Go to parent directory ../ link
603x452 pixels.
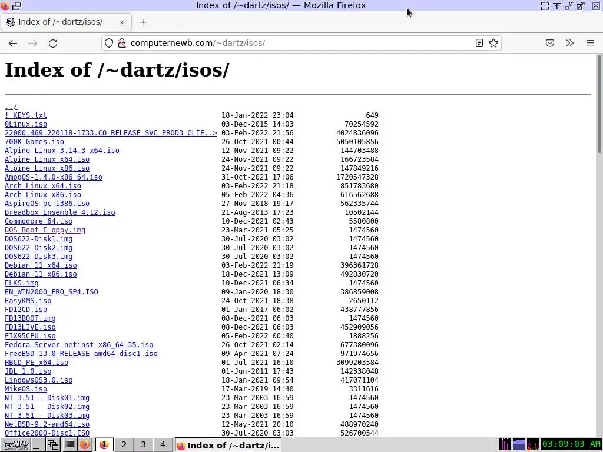click(x=11, y=107)
